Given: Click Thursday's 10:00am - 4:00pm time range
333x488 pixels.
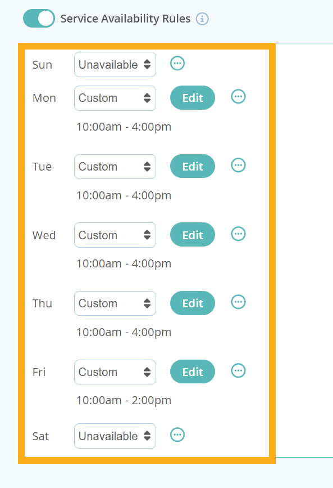Looking at the screenshot, I should (124, 332).
